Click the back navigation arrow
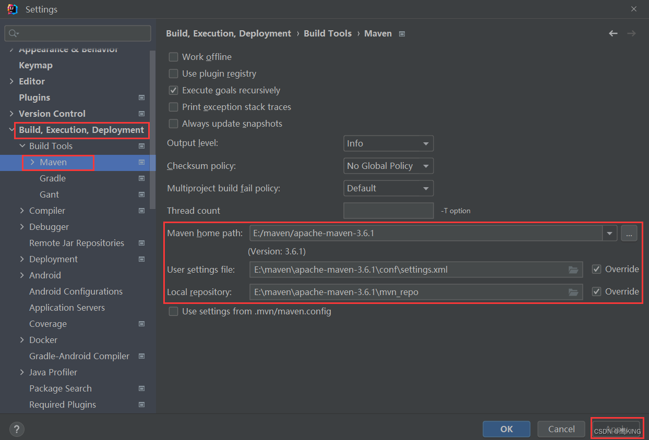 (613, 33)
